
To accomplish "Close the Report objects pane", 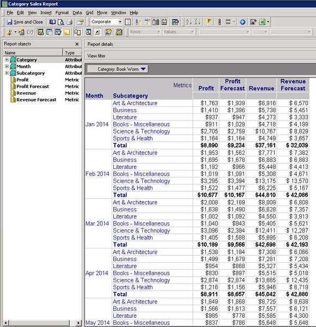I will [x=77, y=44].
